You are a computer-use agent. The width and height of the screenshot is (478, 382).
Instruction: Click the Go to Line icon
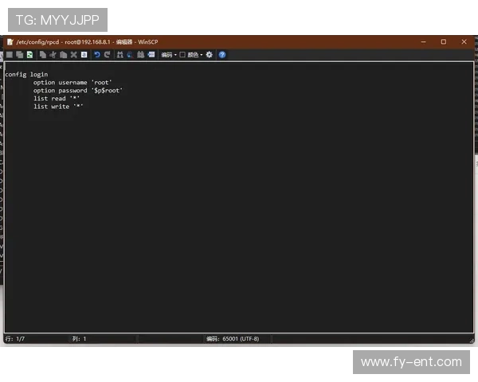point(151,55)
